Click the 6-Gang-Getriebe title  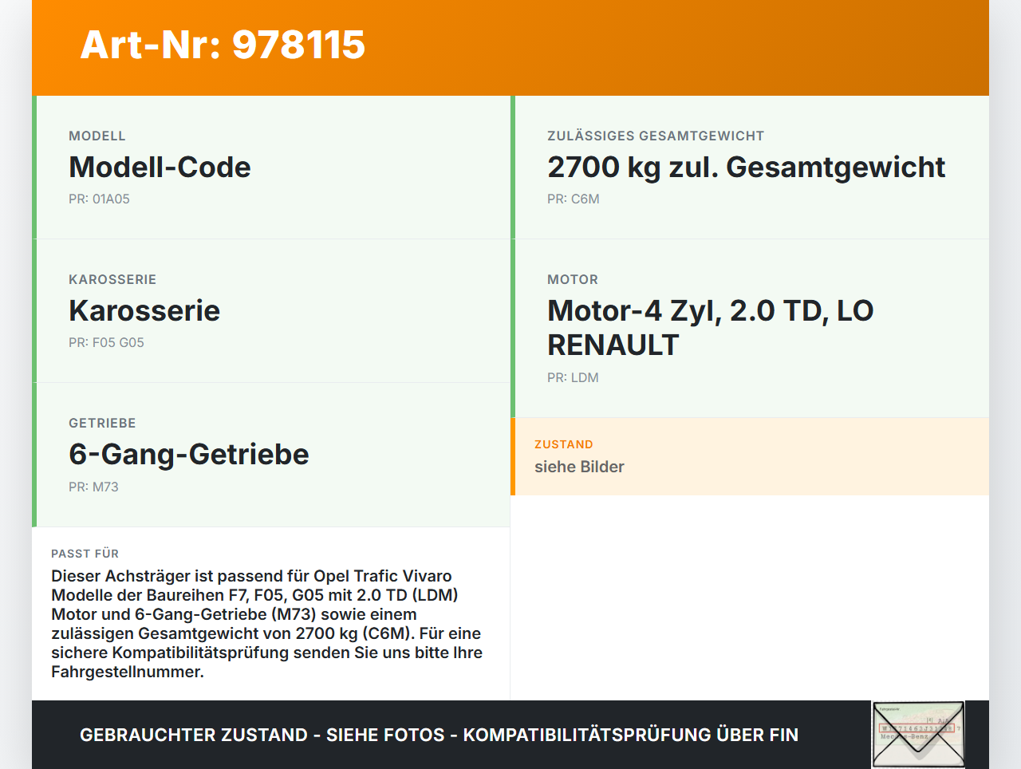click(189, 454)
